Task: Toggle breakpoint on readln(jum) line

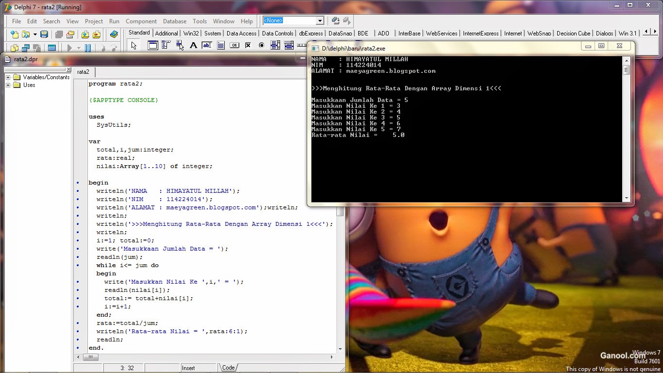Action: (x=78, y=257)
